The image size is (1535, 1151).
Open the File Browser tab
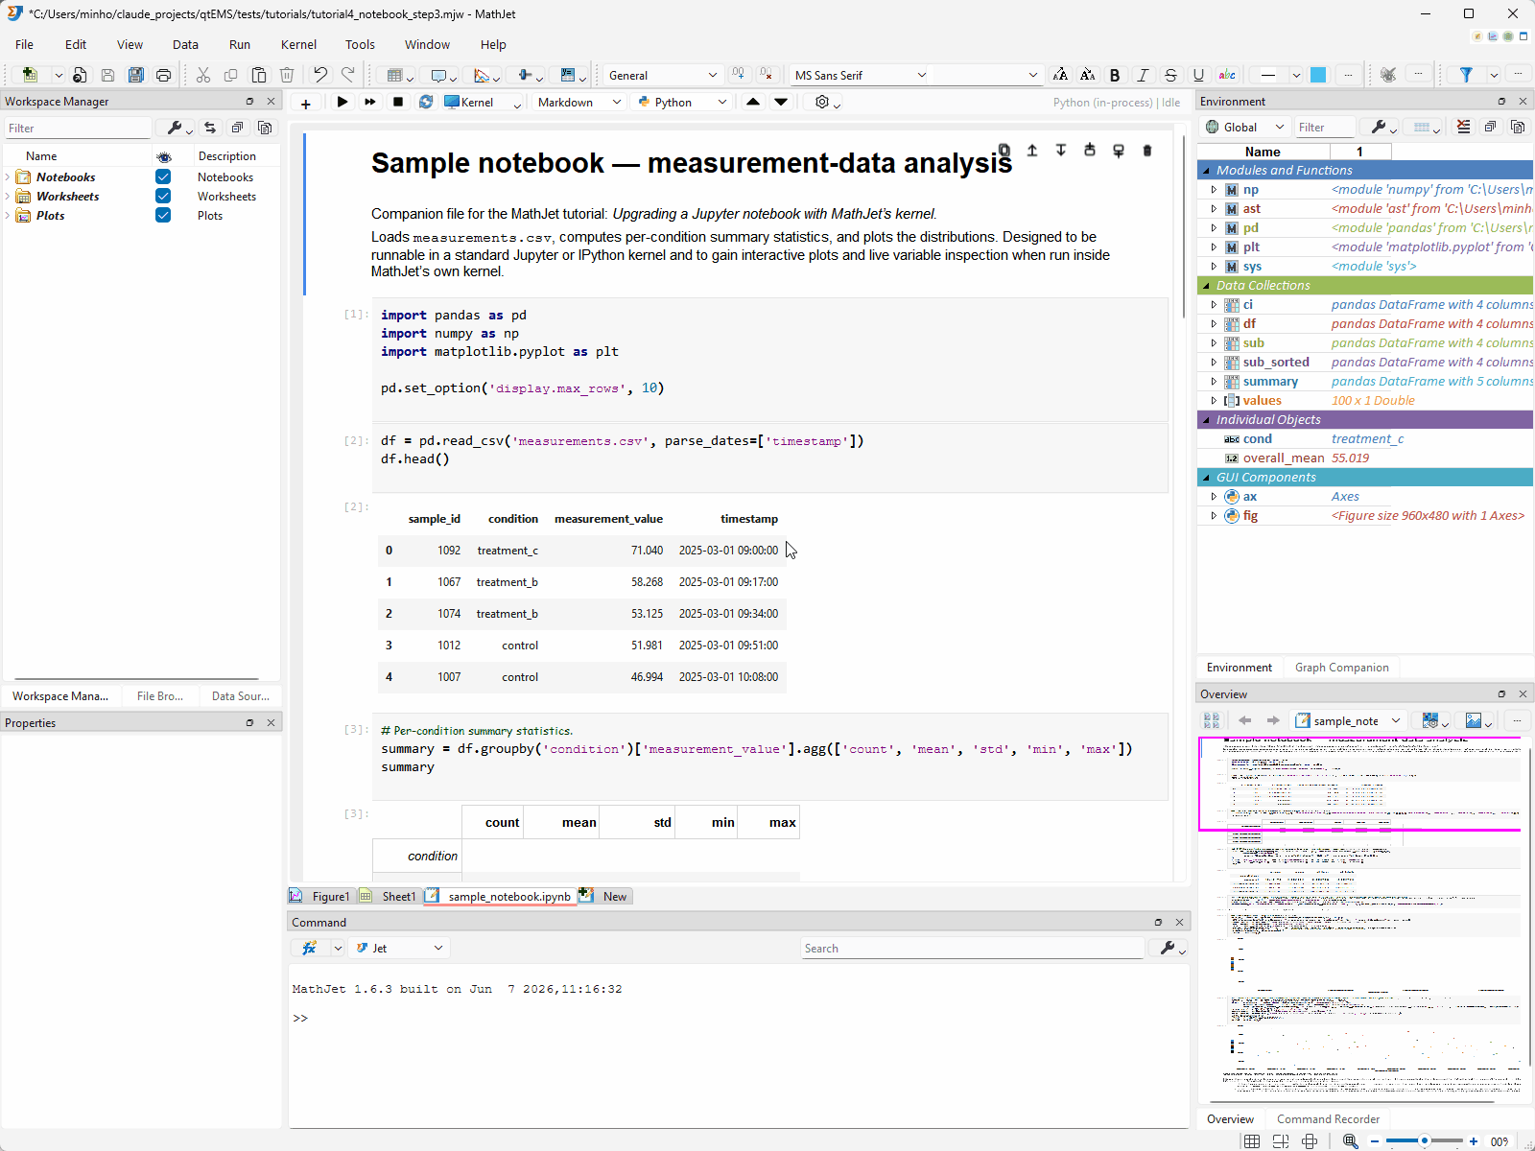[159, 696]
